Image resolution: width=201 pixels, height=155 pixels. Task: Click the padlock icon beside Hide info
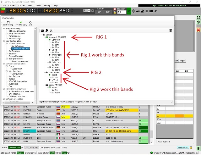pos(191,147)
